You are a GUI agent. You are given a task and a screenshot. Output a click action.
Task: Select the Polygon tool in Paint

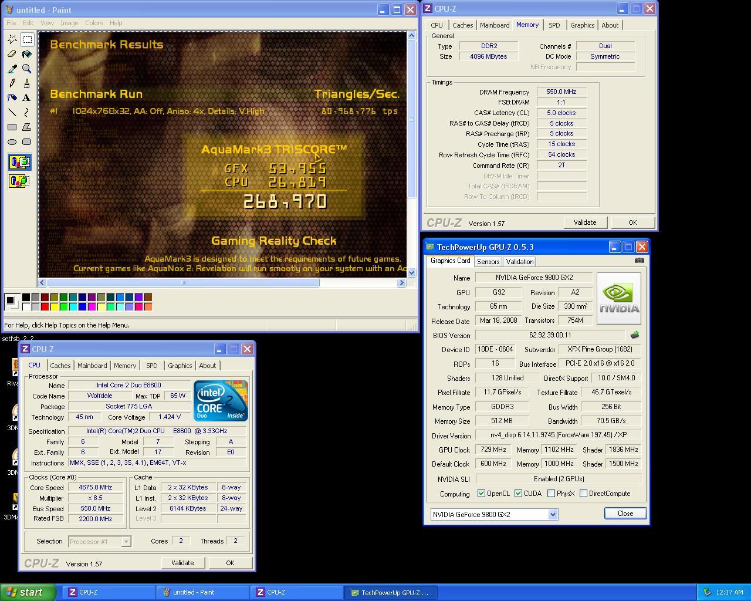point(27,127)
